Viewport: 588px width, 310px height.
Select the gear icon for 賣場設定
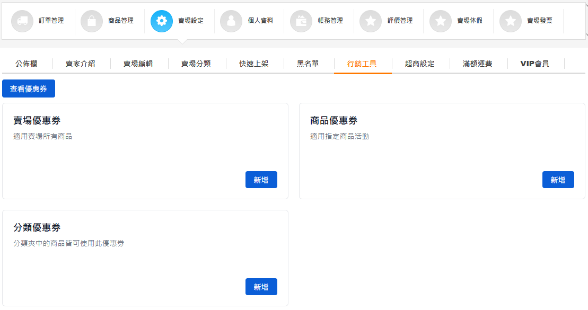tap(162, 21)
